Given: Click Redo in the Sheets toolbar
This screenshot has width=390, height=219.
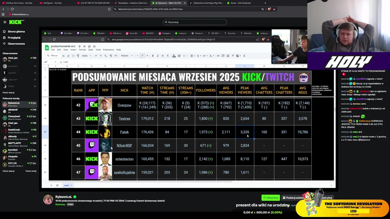Looking at the screenshot, I should (68, 56).
